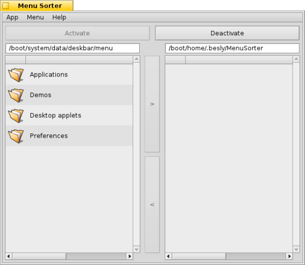Select the Applications list entry label

(49, 75)
